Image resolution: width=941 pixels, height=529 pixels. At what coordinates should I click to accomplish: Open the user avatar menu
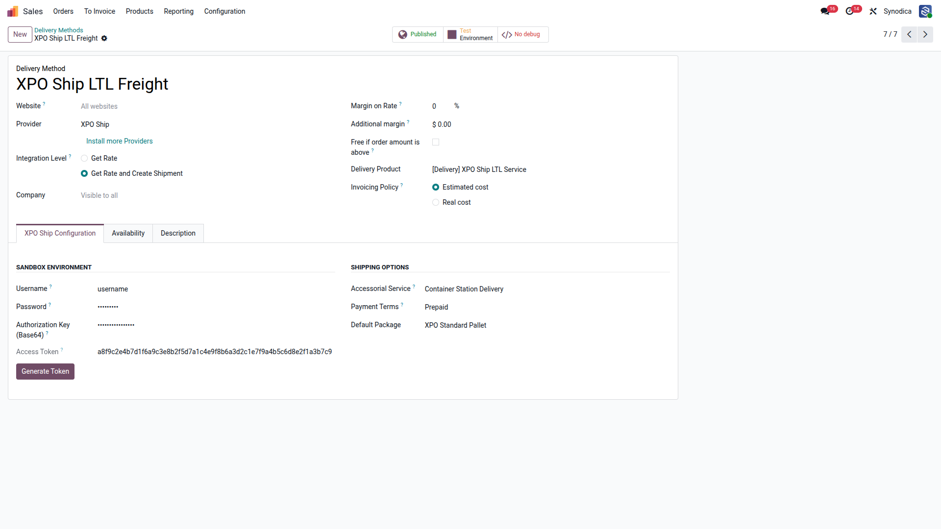(925, 11)
